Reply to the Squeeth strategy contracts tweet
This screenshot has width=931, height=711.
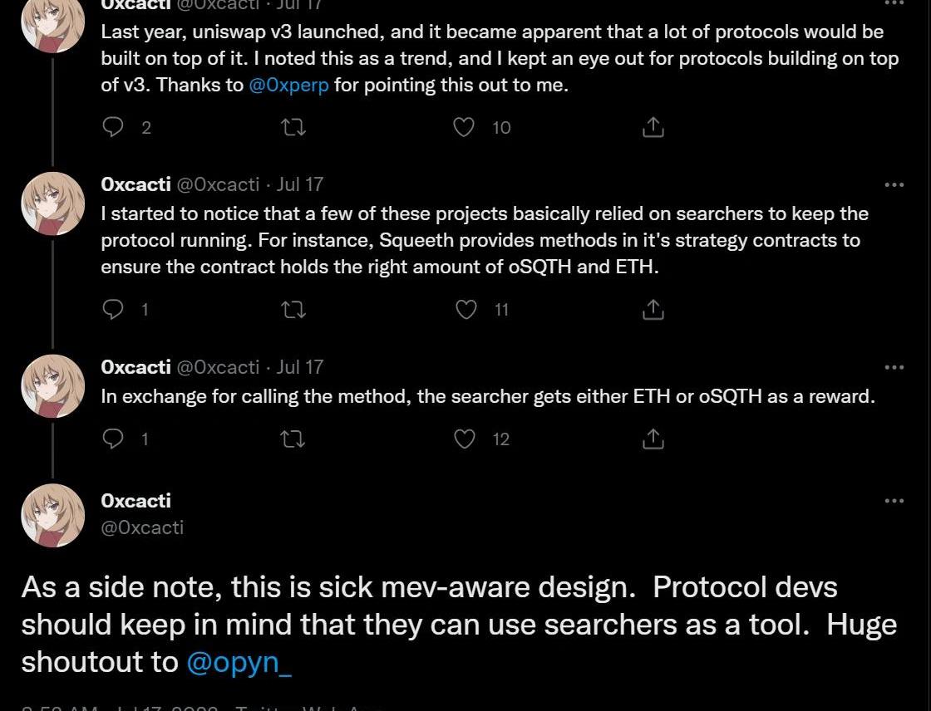[113, 310]
